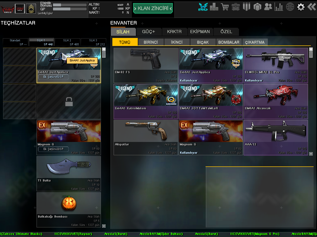The width and height of the screenshot is (317, 237).
Task: Click equipped Magnum G secondary slot
Action: click(69, 138)
